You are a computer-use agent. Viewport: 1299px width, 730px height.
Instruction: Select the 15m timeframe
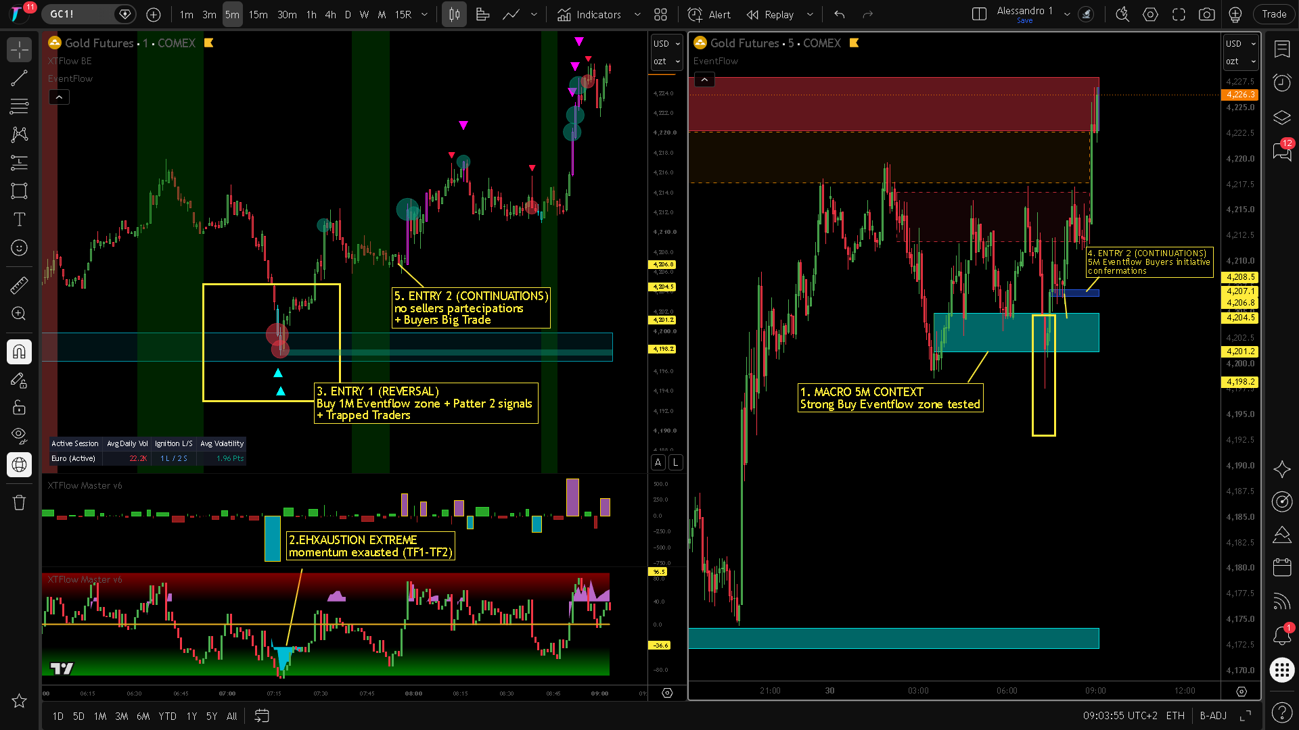point(258,14)
